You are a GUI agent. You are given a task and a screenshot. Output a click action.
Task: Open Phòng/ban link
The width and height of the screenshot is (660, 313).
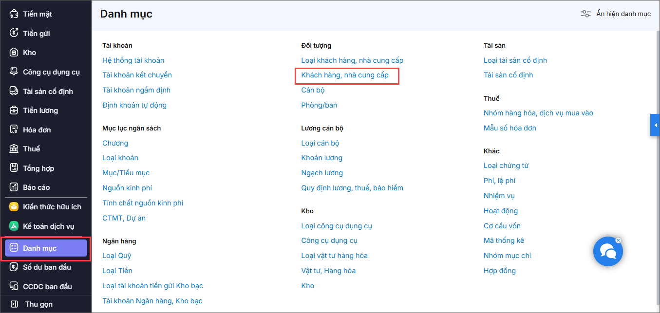[319, 105]
